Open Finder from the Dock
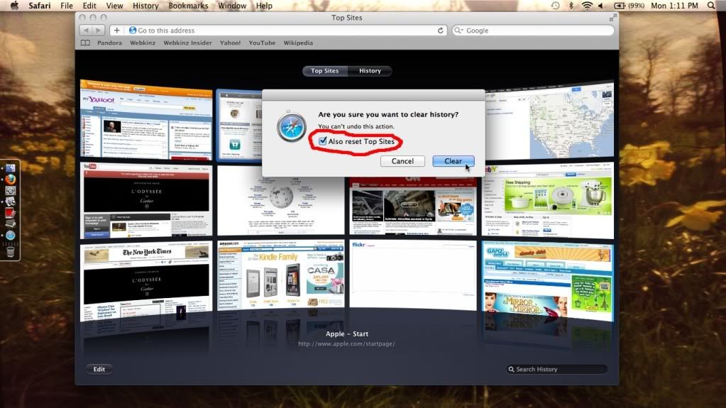The height and width of the screenshot is (408, 726). [10, 167]
